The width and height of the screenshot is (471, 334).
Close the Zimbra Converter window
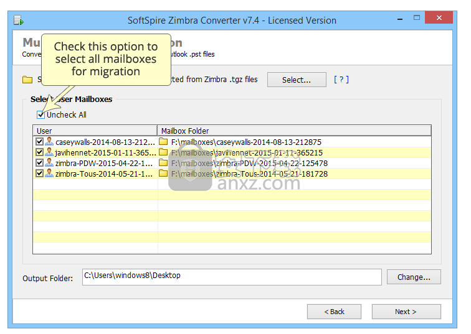pyautogui.click(x=439, y=17)
